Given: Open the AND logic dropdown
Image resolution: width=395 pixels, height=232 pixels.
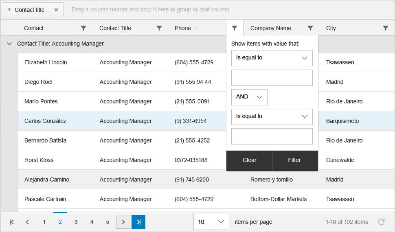Looking at the screenshot, I should pos(249,97).
